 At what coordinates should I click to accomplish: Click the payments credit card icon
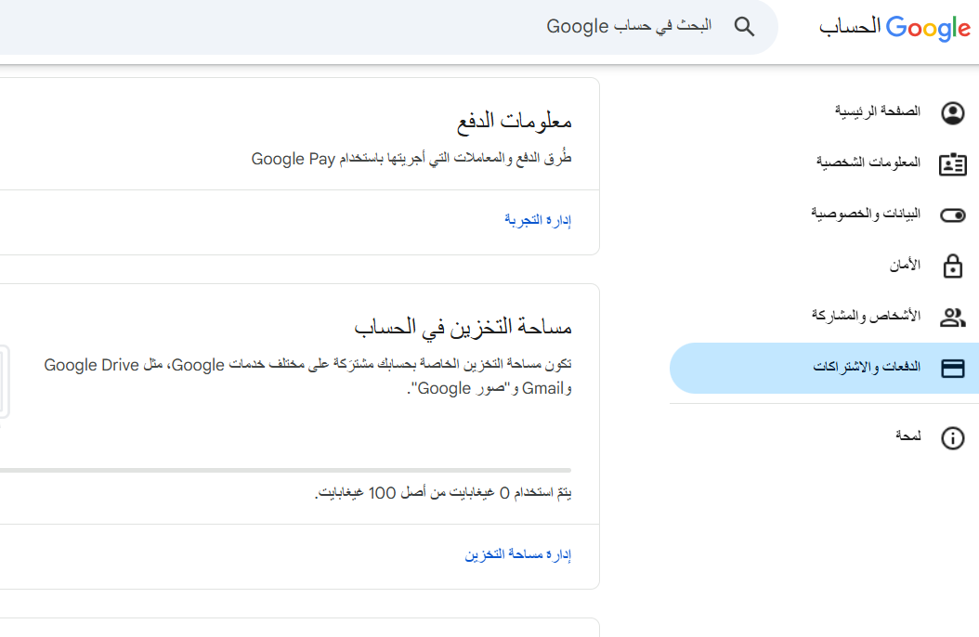953,368
